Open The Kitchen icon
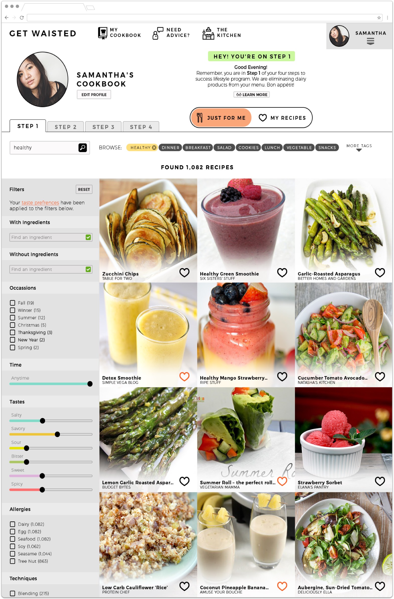 [208, 33]
